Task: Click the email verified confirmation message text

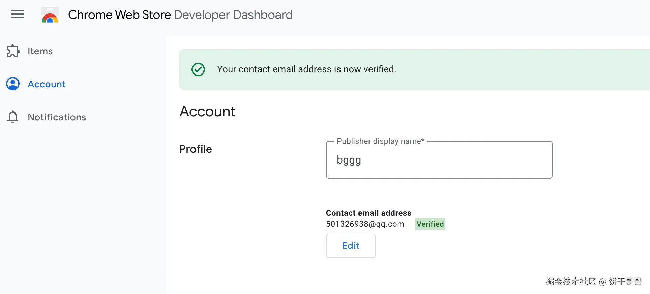Action: [306, 69]
